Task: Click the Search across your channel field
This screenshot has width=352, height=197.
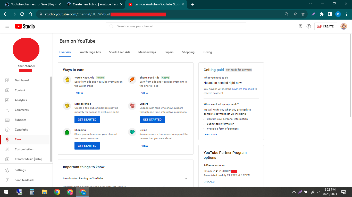Action: point(176,26)
